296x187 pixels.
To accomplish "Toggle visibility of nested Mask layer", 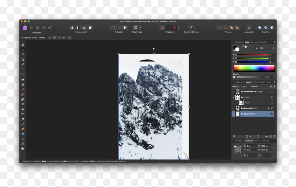I will tap(272, 103).
